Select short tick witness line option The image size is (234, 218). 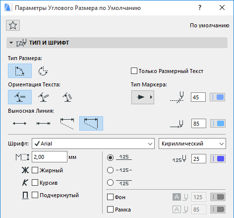(43, 123)
